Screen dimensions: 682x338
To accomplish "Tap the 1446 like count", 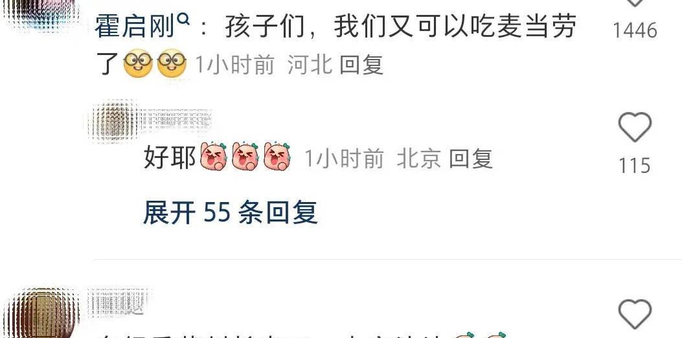I will (635, 30).
